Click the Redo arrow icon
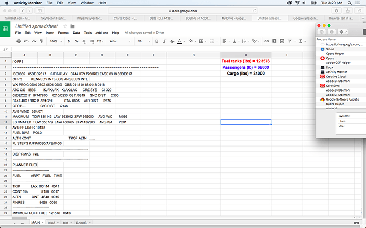 tap(34, 41)
